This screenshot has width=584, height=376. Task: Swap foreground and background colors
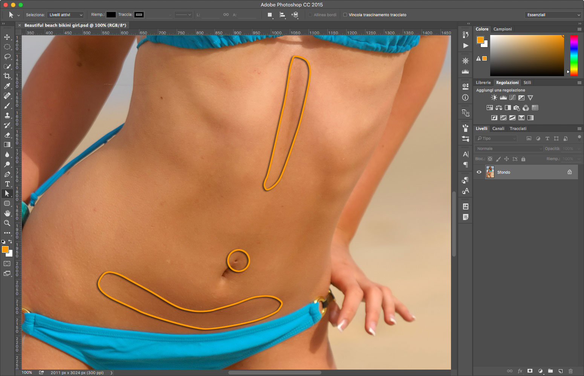coord(10,241)
